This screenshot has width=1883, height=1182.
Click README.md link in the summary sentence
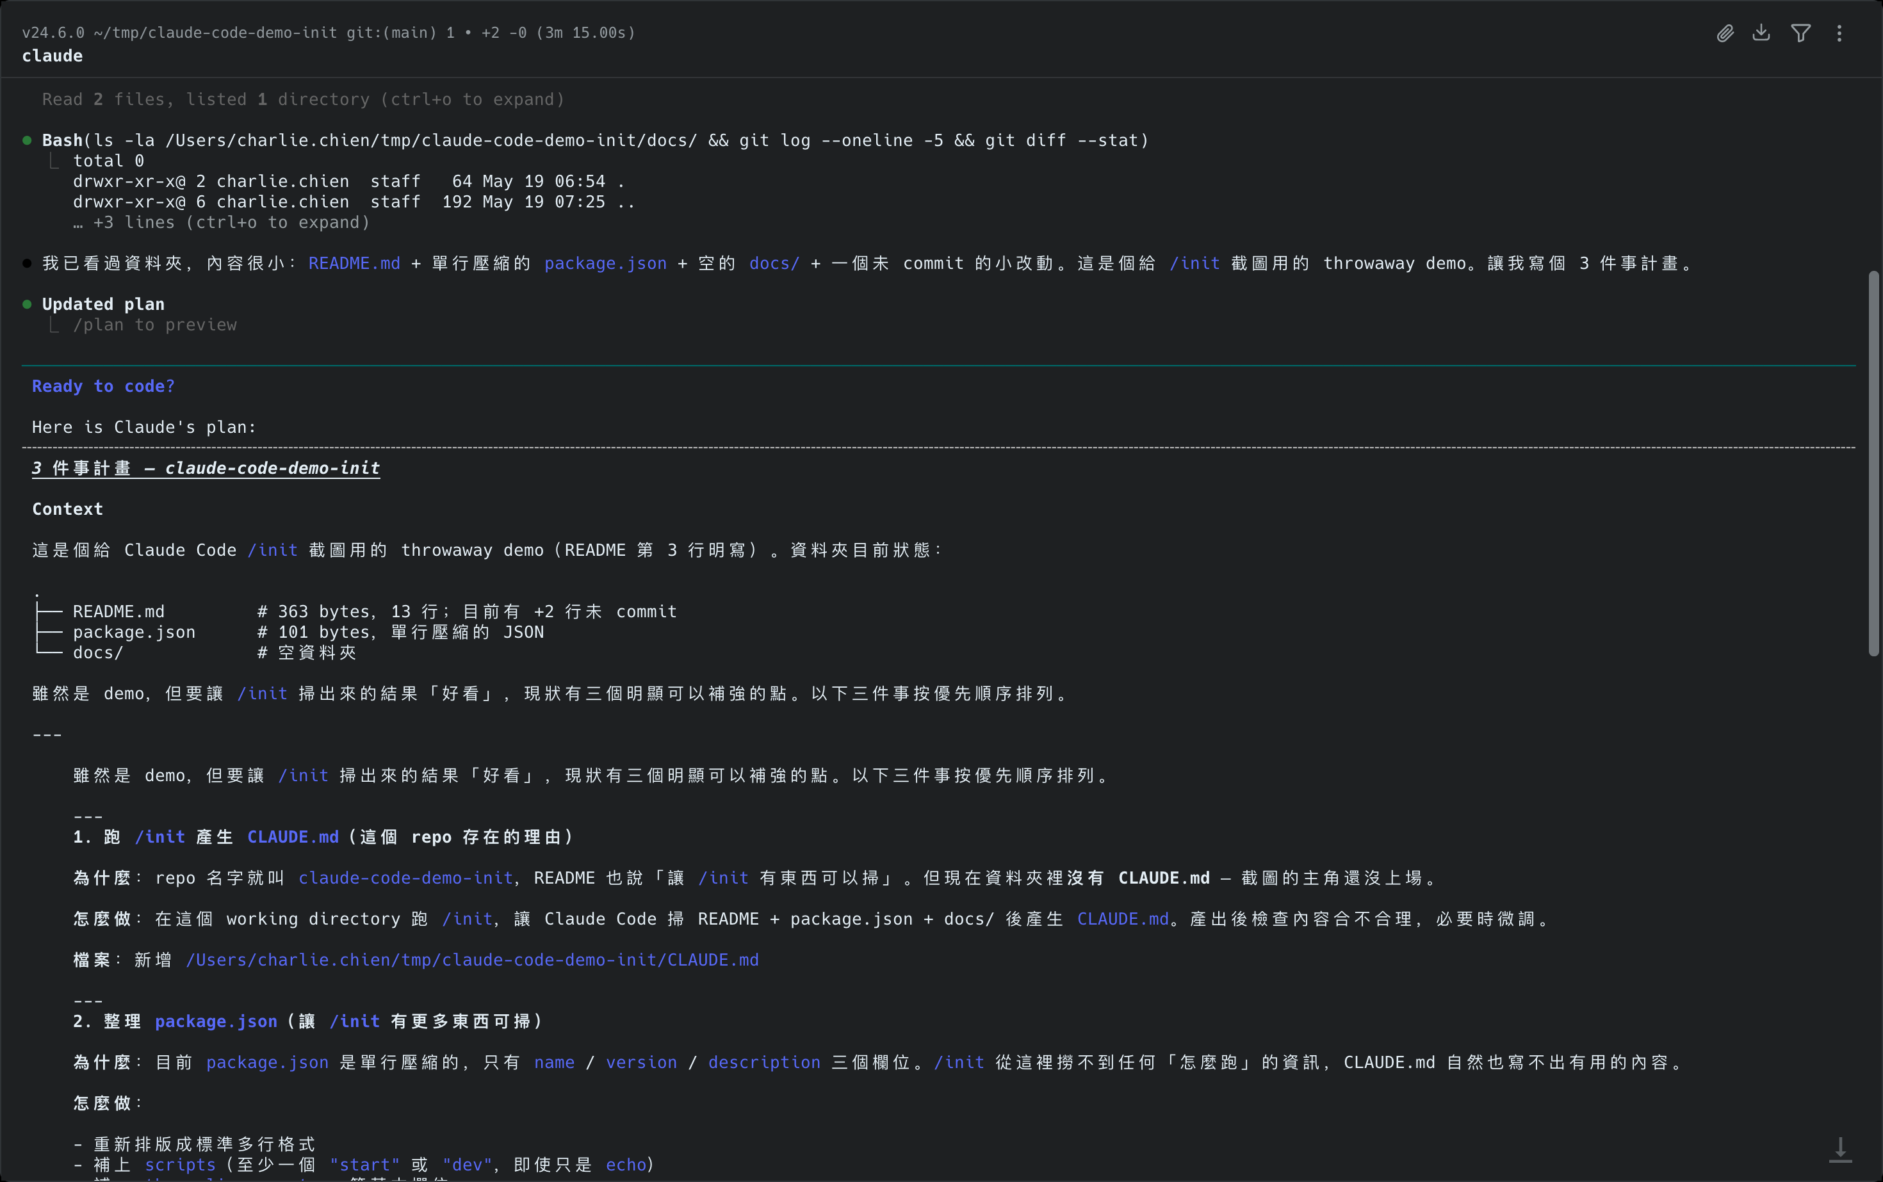point(354,263)
